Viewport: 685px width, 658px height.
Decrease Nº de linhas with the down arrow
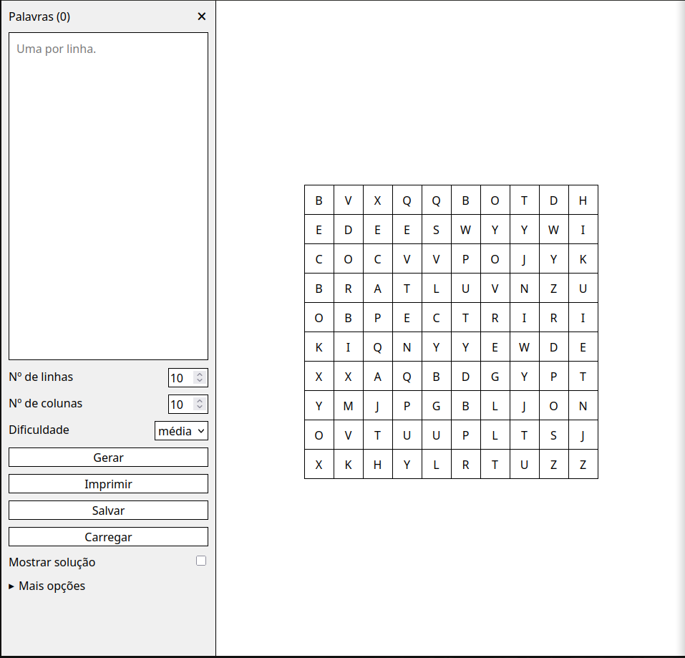(200, 382)
